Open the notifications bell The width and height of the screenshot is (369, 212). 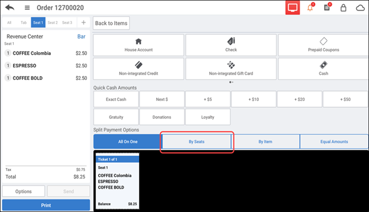[310, 7]
